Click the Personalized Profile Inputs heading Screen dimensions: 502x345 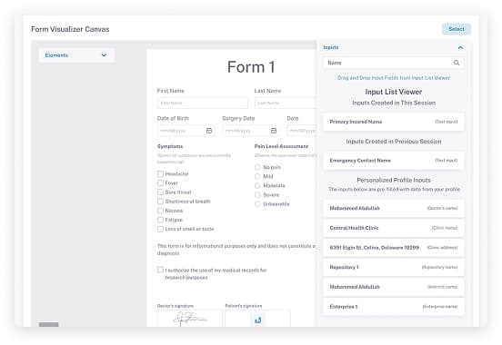click(394, 180)
